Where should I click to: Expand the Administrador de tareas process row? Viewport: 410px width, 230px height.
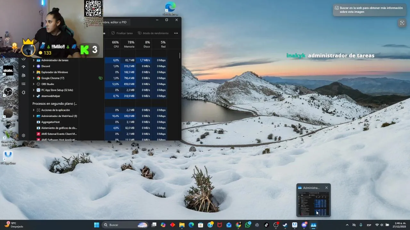click(34, 60)
